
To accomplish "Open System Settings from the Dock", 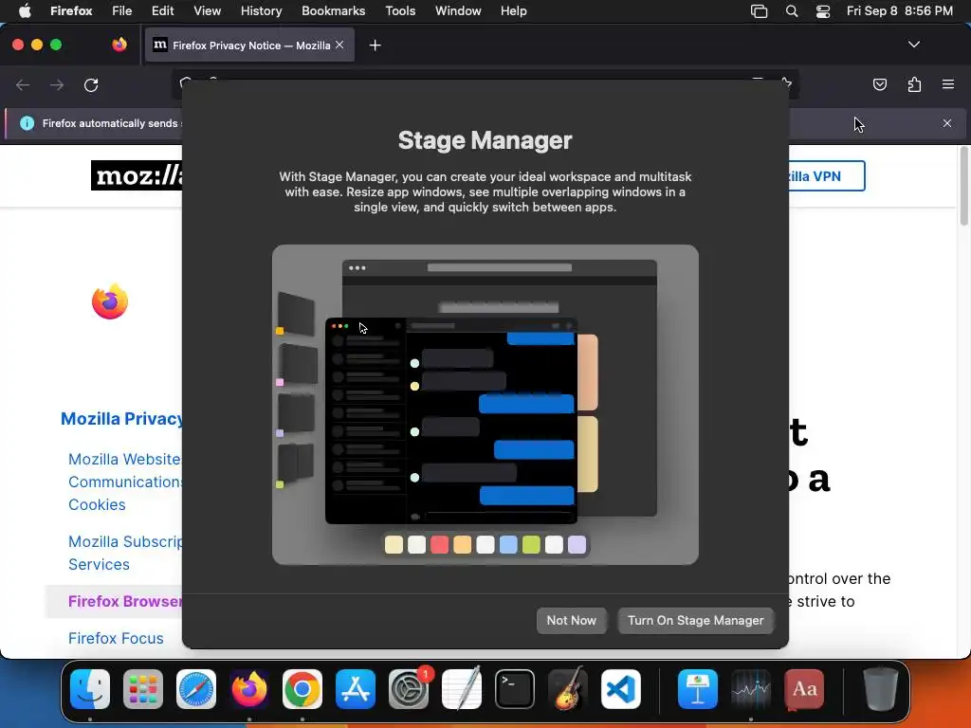I will click(x=409, y=689).
